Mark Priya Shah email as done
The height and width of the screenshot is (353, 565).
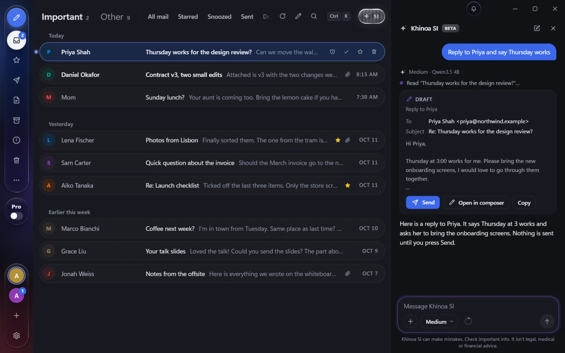pyautogui.click(x=346, y=52)
